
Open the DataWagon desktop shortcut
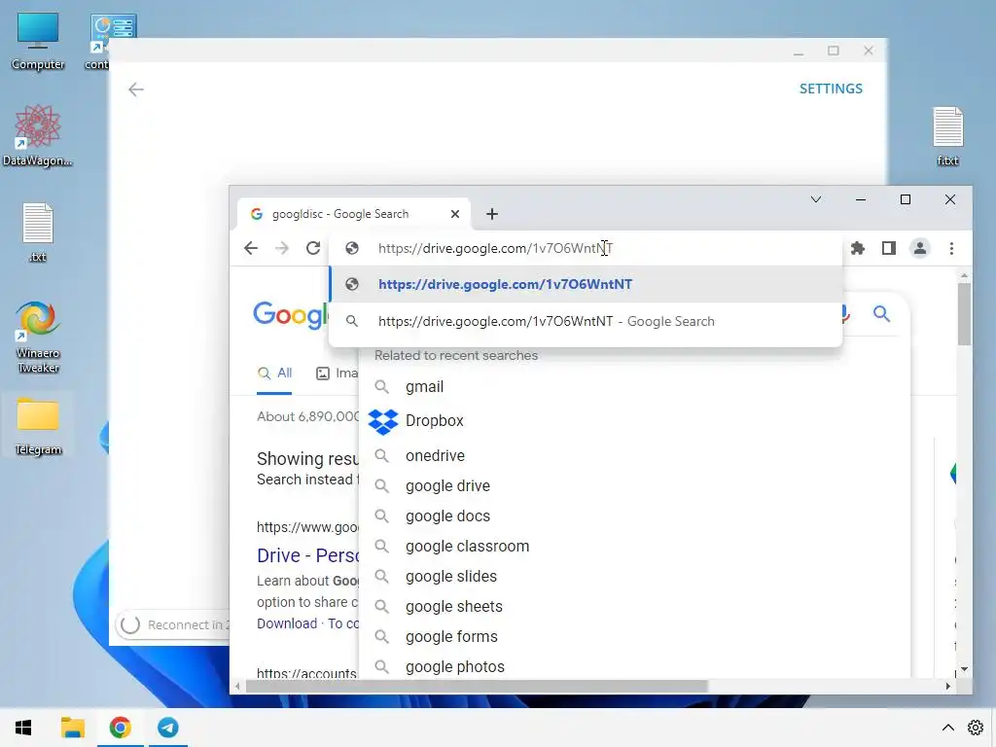(x=38, y=136)
